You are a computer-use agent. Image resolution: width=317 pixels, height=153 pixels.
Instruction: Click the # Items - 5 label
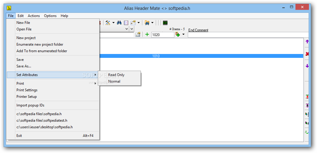pos(177,29)
